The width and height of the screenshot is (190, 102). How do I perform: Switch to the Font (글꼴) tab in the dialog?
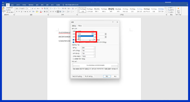(x=74, y=26)
